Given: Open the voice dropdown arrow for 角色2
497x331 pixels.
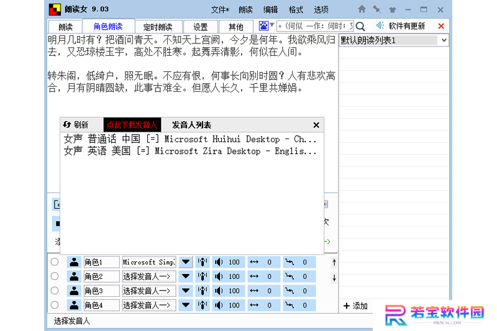Looking at the screenshot, I should 186,276.
